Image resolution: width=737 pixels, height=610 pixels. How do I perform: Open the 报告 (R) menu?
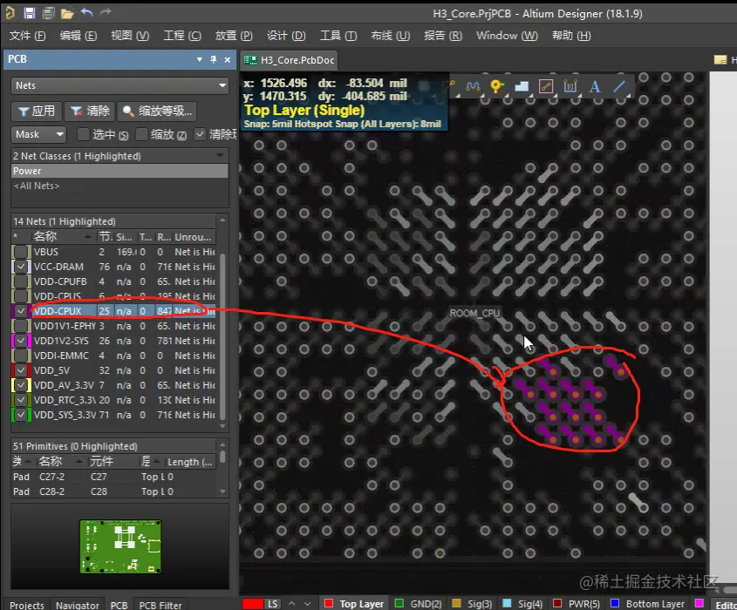click(443, 36)
